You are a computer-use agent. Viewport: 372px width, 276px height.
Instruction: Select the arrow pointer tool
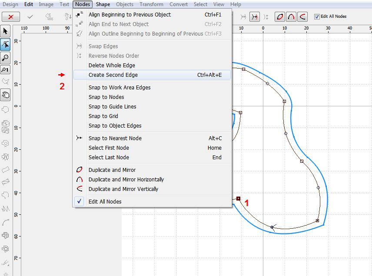pyautogui.click(x=6, y=31)
